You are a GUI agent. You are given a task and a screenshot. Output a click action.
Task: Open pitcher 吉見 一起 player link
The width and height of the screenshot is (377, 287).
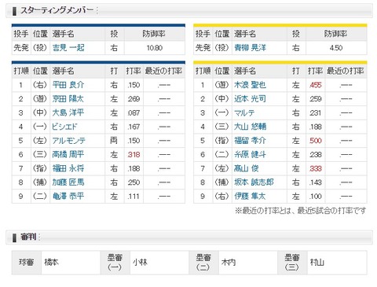(x=68, y=48)
